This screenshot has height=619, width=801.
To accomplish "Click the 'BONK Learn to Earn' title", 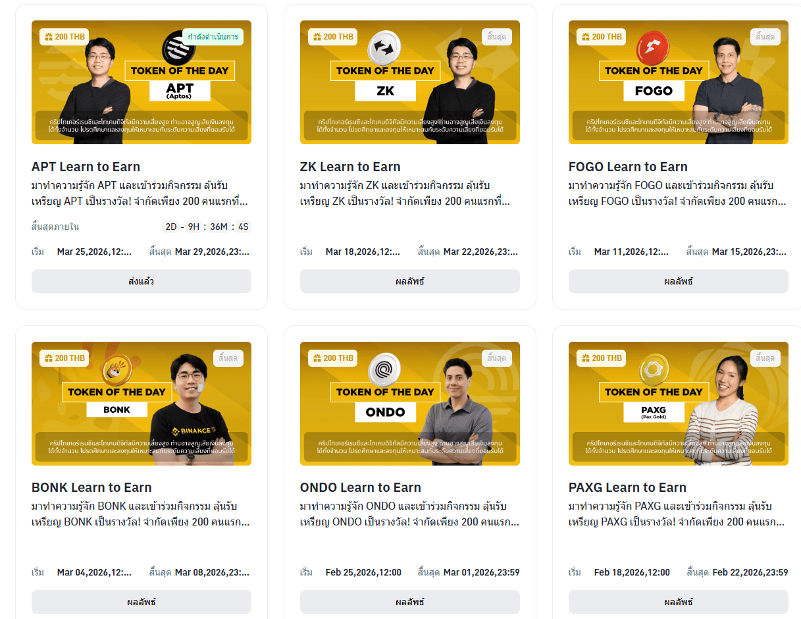I will 91,487.
